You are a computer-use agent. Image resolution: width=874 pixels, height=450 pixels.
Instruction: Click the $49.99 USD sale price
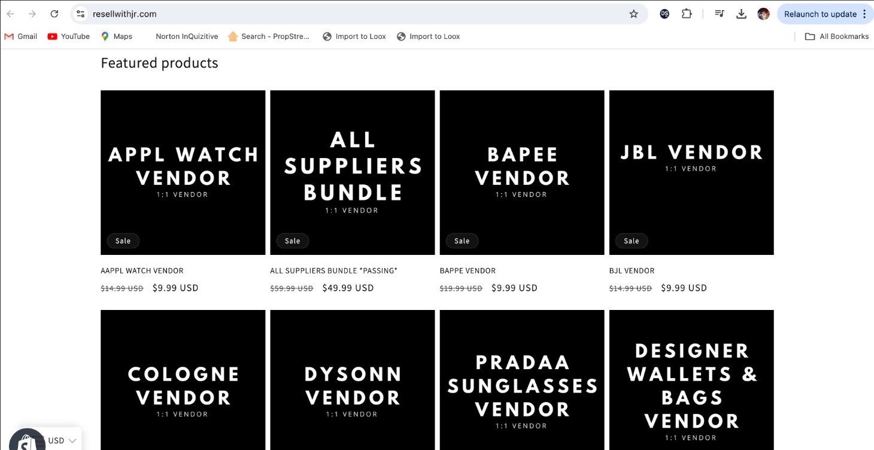(348, 288)
